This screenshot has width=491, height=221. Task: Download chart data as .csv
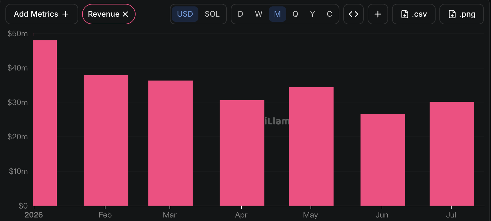pos(413,14)
